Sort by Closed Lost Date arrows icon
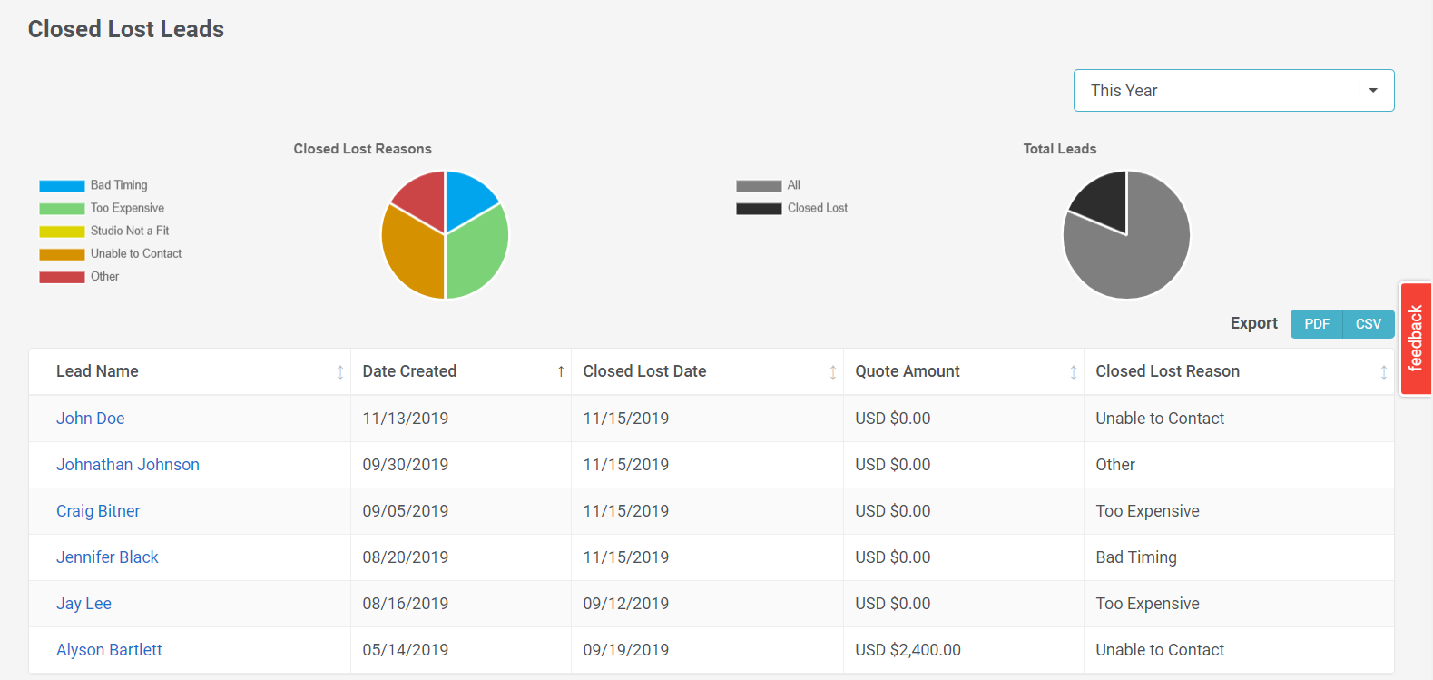 click(833, 372)
